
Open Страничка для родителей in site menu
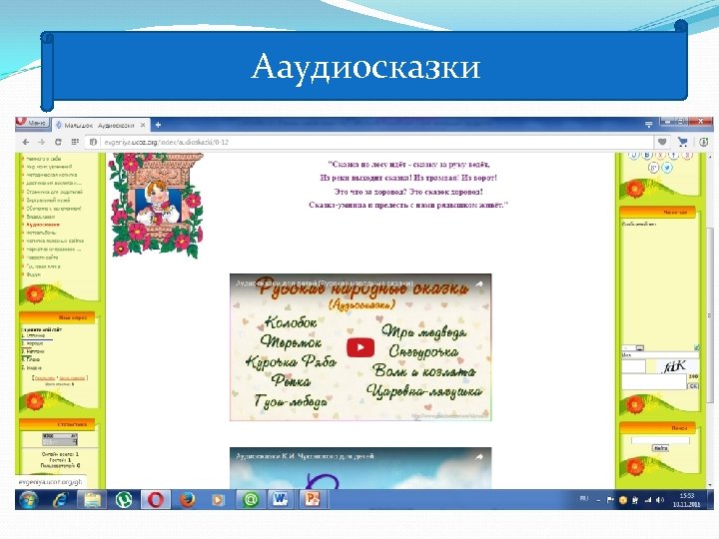tap(55, 192)
